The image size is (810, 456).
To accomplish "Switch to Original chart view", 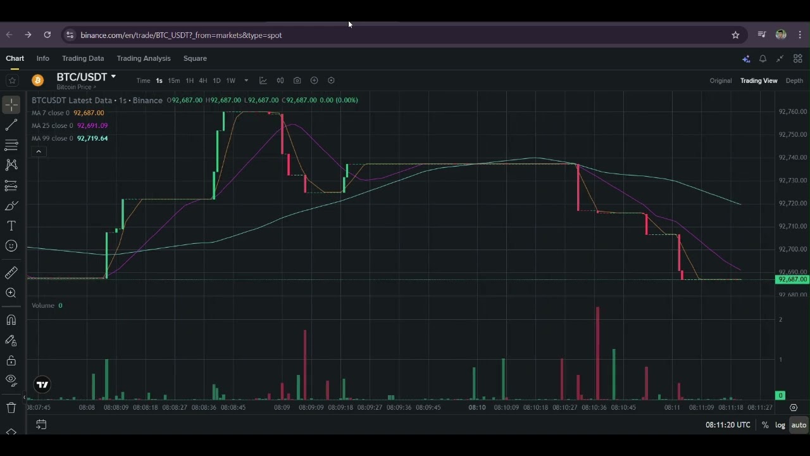I will click(721, 80).
